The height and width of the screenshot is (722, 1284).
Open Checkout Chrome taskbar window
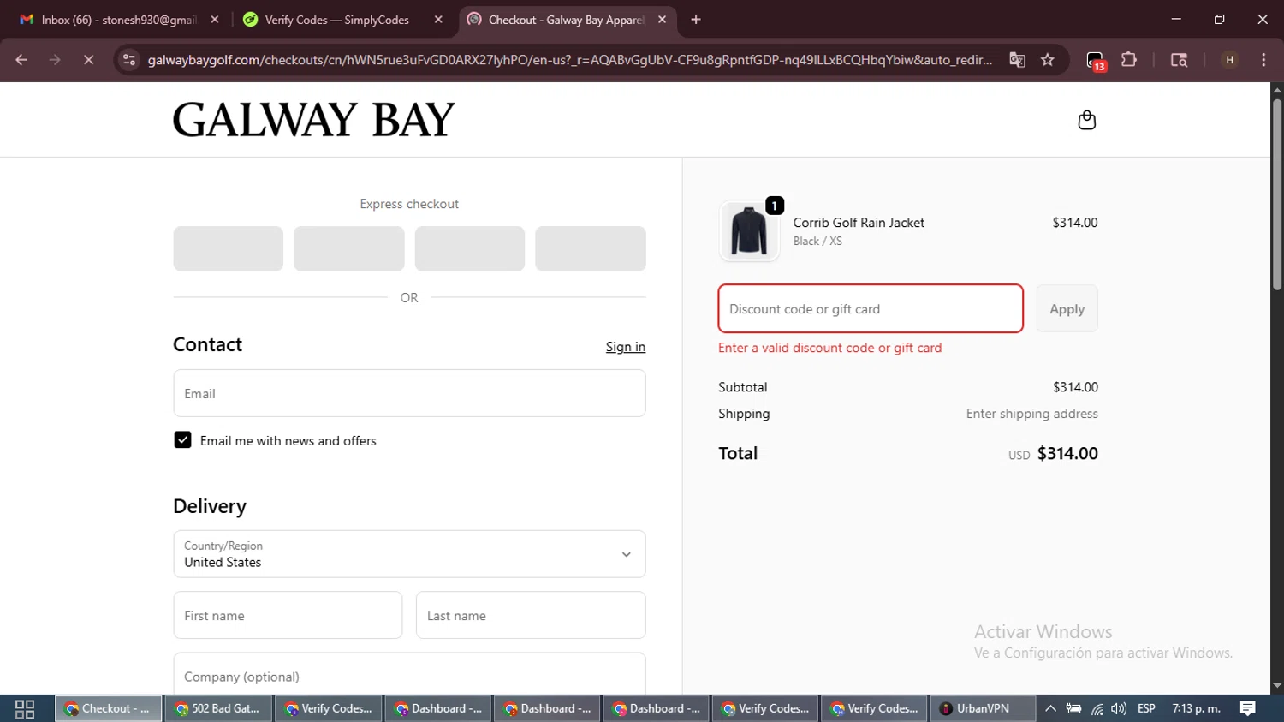tap(108, 709)
